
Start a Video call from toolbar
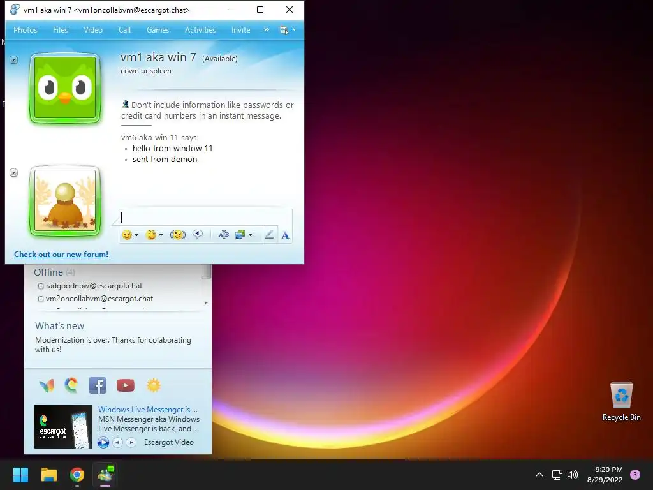[x=93, y=30]
